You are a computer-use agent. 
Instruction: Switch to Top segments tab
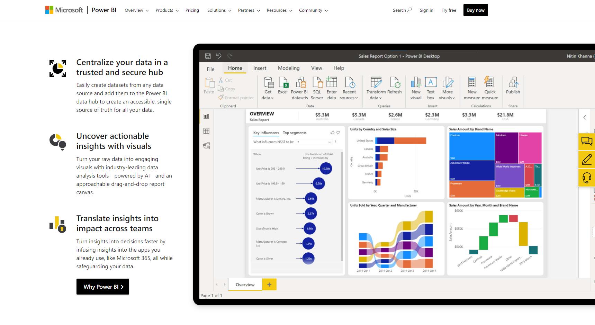295,133
